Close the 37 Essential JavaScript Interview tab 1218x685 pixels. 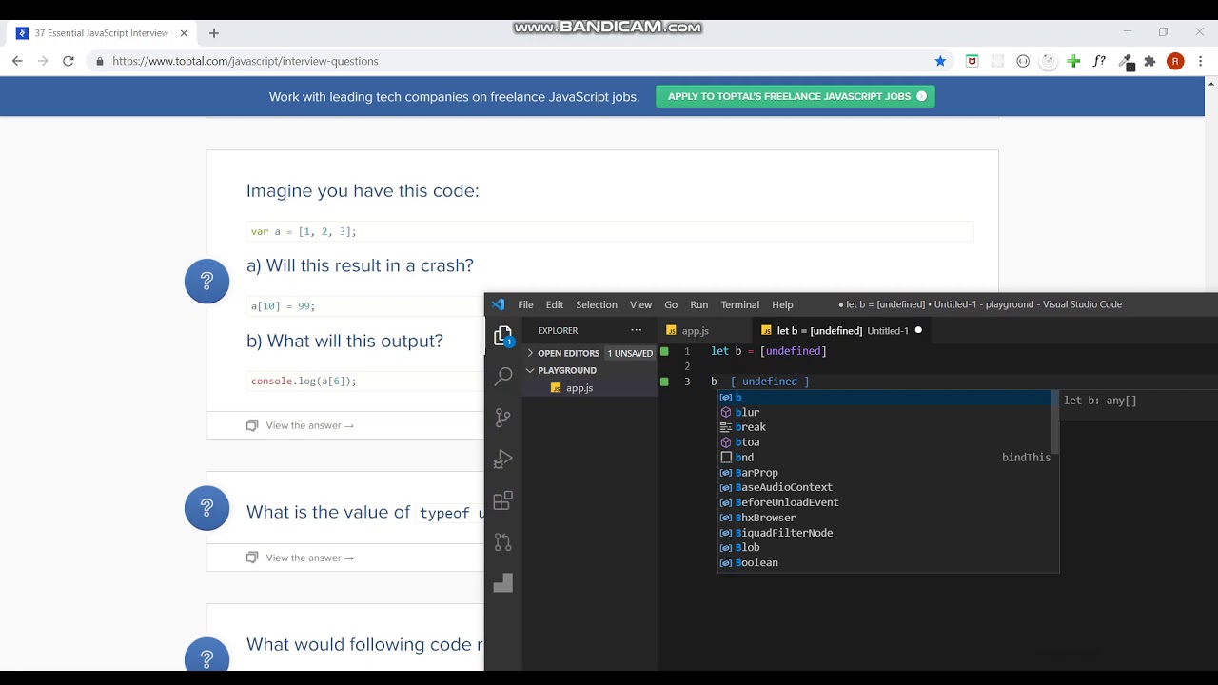(184, 33)
